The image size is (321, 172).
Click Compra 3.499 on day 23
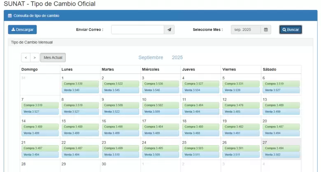coord(120,148)
